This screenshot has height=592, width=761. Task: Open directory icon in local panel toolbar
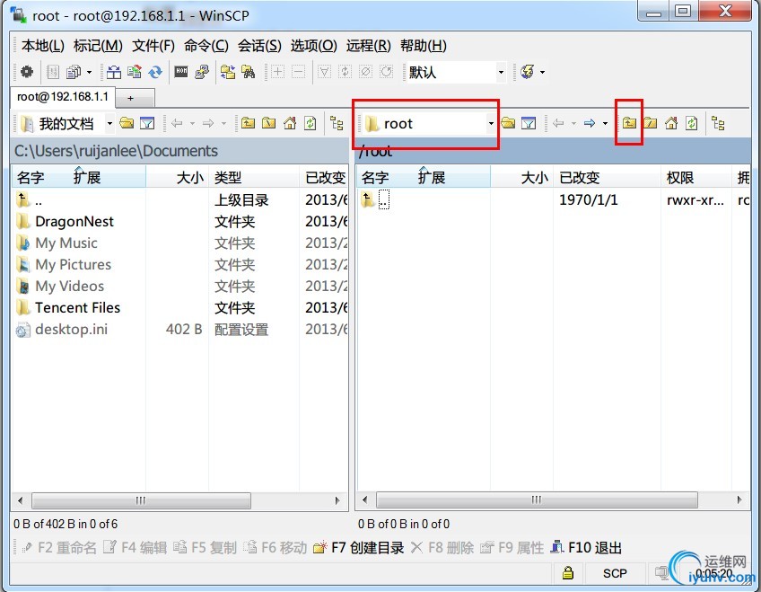(127, 123)
